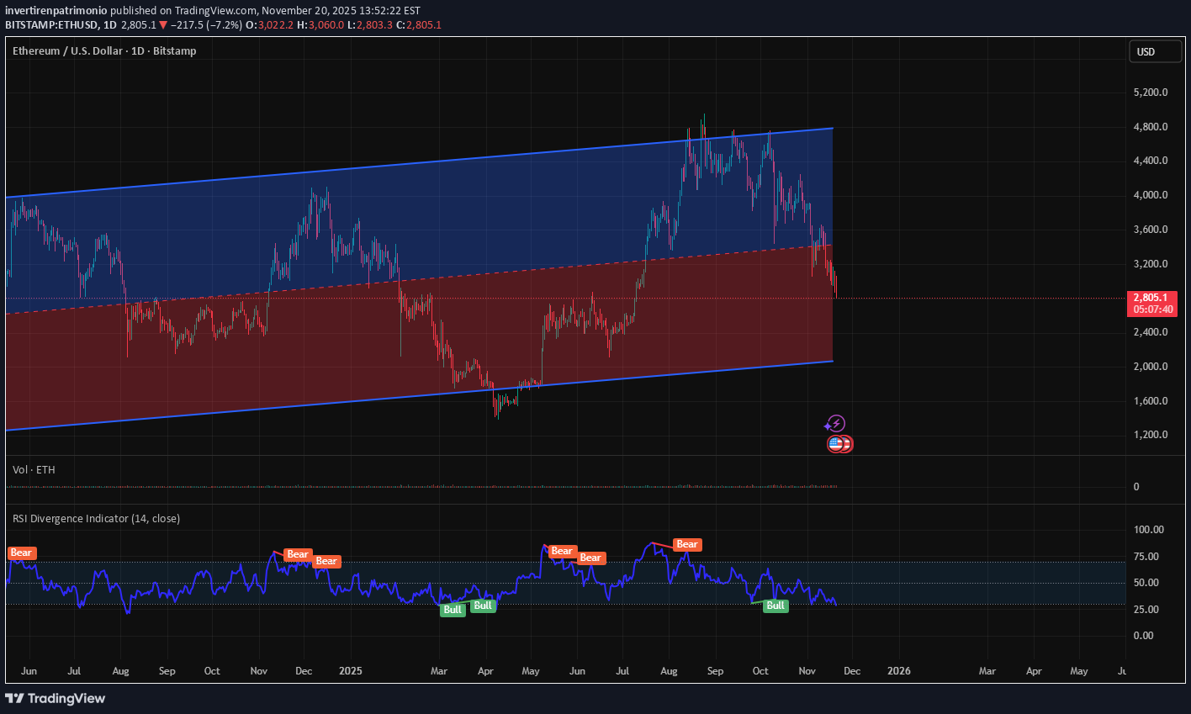
Task: Click the US flag economic event icon
Action: (x=835, y=444)
